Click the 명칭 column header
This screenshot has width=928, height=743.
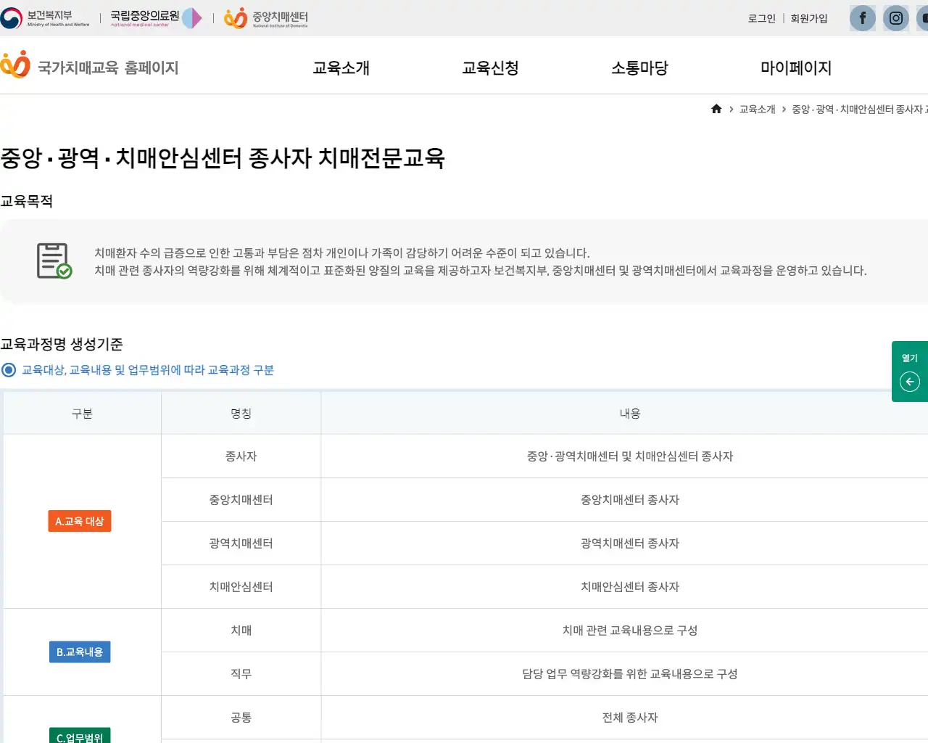click(241, 414)
